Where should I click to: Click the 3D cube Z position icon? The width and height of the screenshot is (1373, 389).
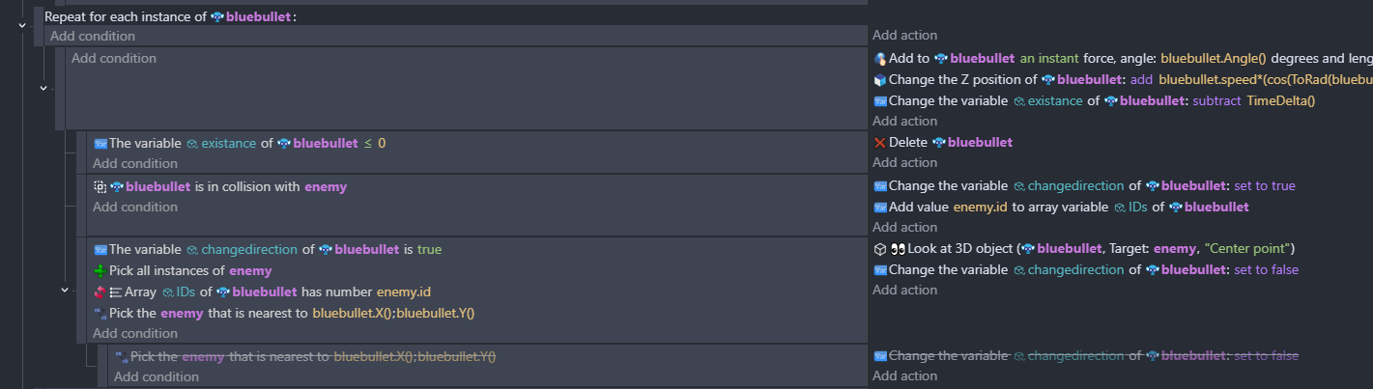tap(879, 80)
